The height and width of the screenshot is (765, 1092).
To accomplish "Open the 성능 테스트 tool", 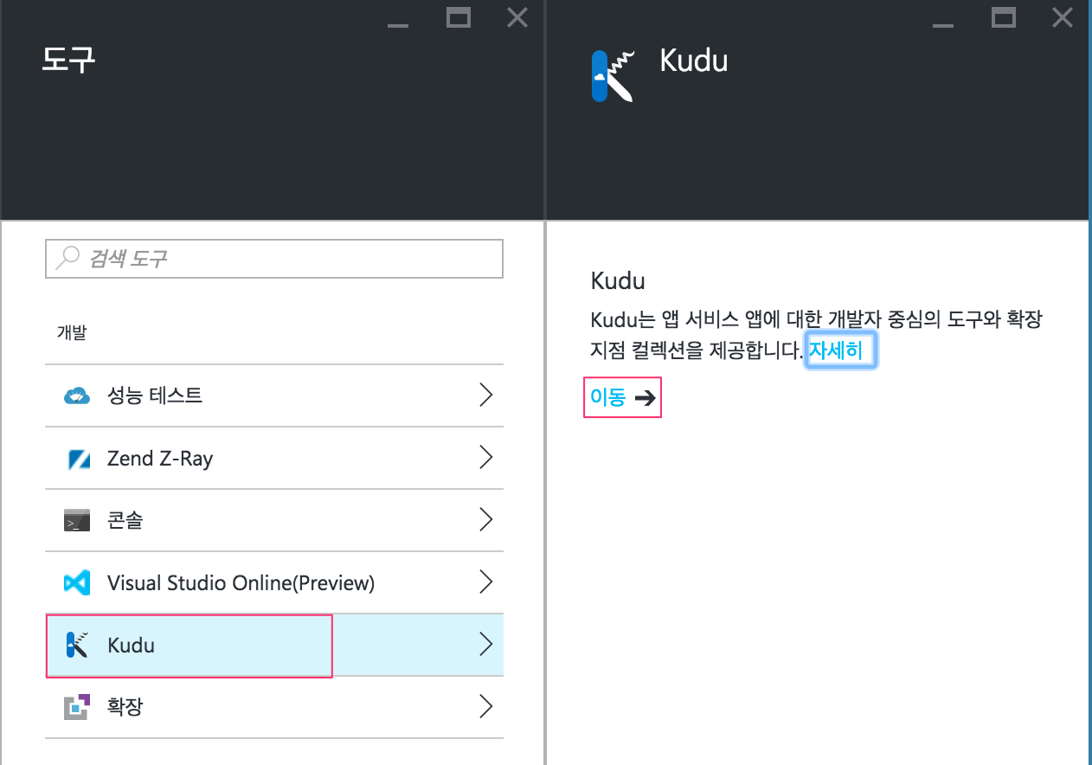I will [274, 395].
